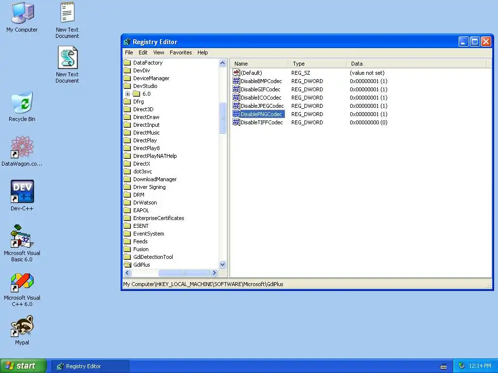
Task: Open My Computer desktop icon
Action: [x=22, y=13]
